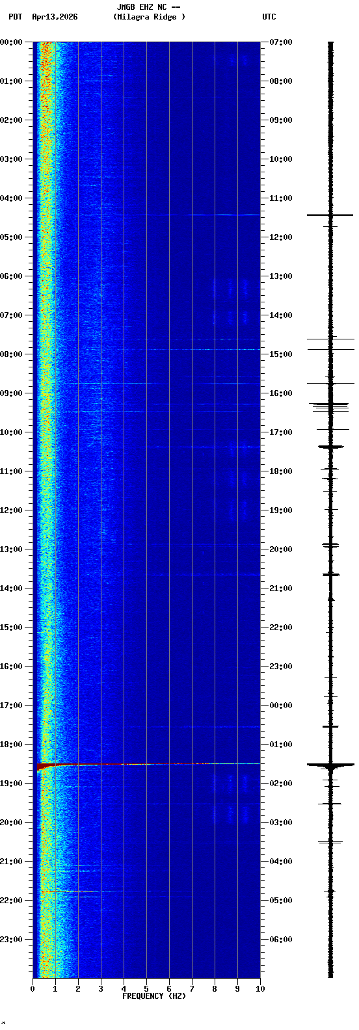Select PDT axis time label '12:00'
The height and width of the screenshot is (1030, 359).
(11, 510)
